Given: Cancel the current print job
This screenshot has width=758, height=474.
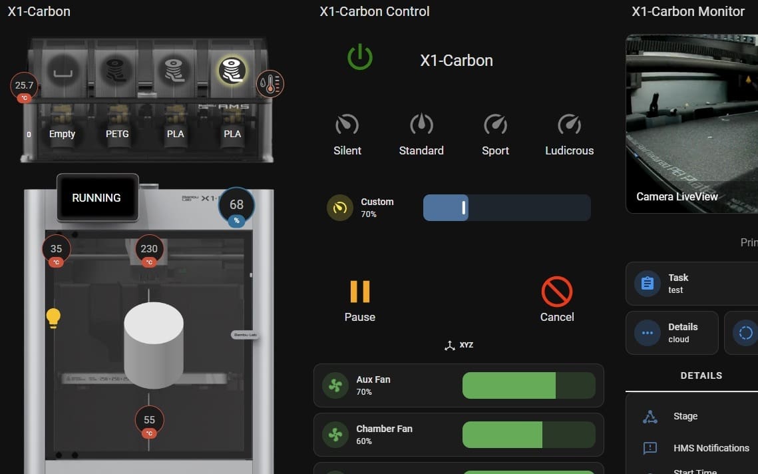Looking at the screenshot, I should (557, 292).
